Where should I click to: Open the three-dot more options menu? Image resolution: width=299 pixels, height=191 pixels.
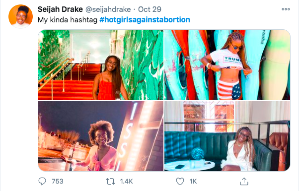286,9
